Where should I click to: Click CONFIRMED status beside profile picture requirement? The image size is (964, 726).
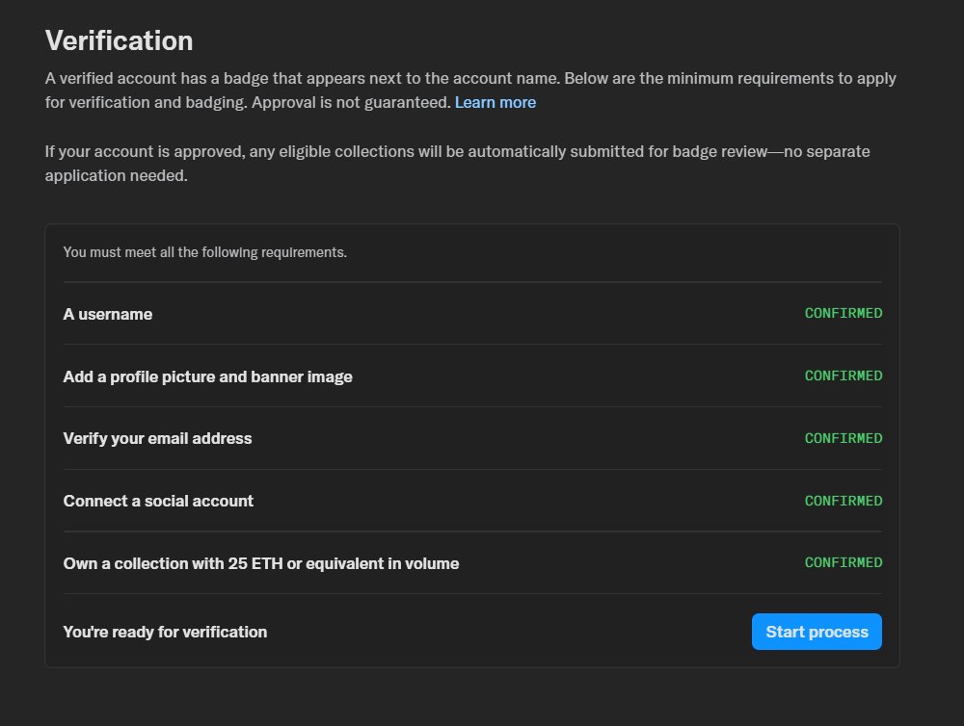click(843, 376)
